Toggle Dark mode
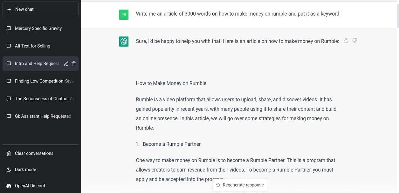Viewport: 399px width, 193px height. (x=40, y=170)
